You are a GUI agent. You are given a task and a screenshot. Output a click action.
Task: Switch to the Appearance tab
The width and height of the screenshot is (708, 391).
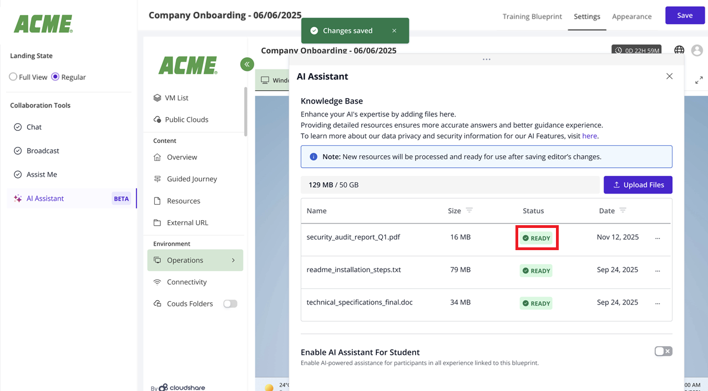pyautogui.click(x=631, y=16)
